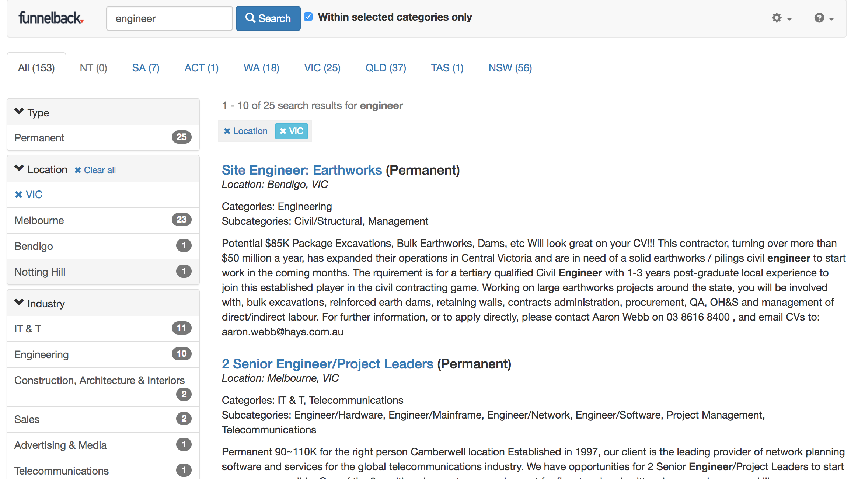Click the blue Search button
Image resolution: width=858 pixels, height=479 pixels.
pos(268,18)
